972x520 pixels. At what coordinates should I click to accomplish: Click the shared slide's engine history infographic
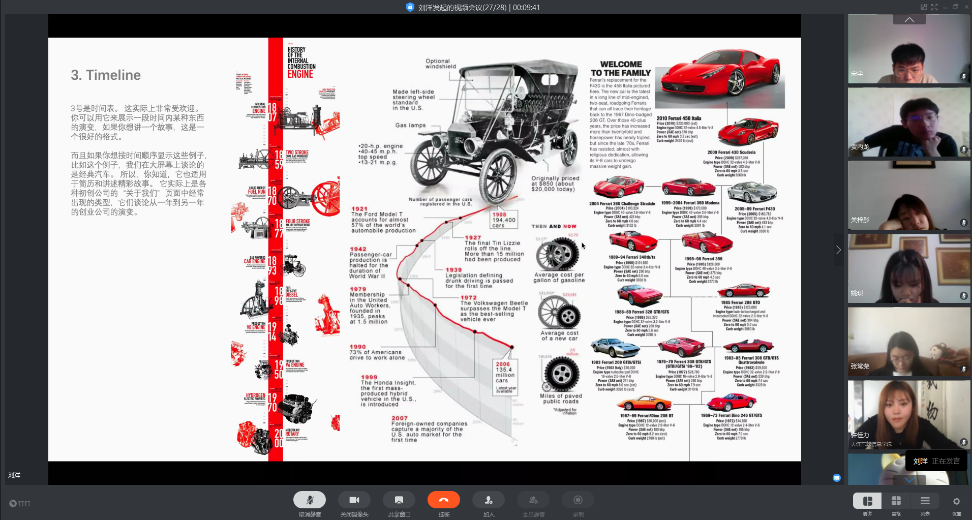[x=285, y=250]
